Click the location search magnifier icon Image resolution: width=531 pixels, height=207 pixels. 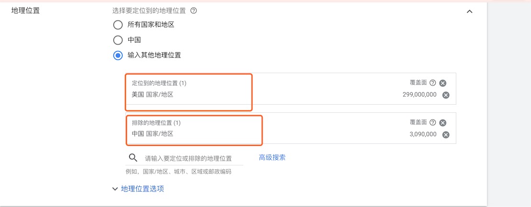(x=134, y=158)
